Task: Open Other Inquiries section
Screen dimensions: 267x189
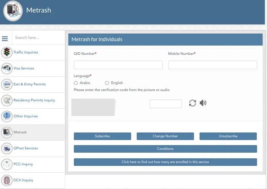Action: [32, 116]
